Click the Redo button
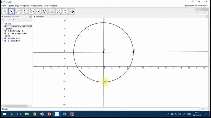 (205, 10)
